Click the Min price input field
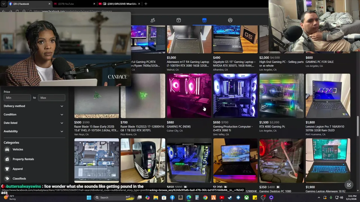The width and height of the screenshot is (360, 202). pos(17,98)
